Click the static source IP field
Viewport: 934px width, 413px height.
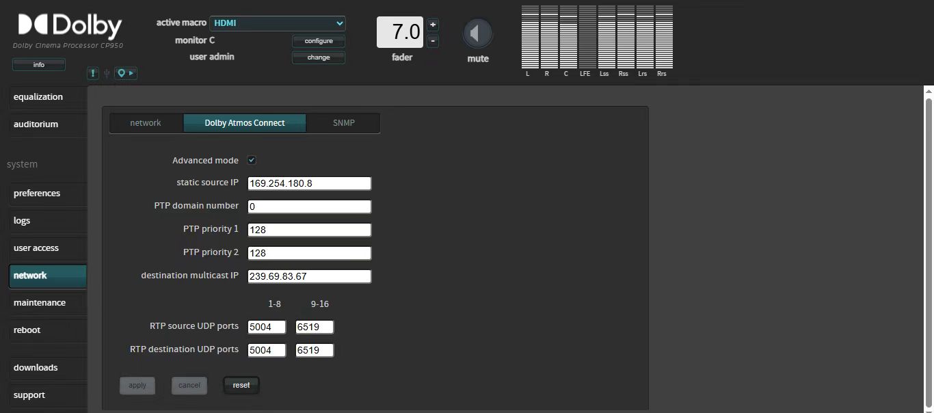(x=309, y=183)
